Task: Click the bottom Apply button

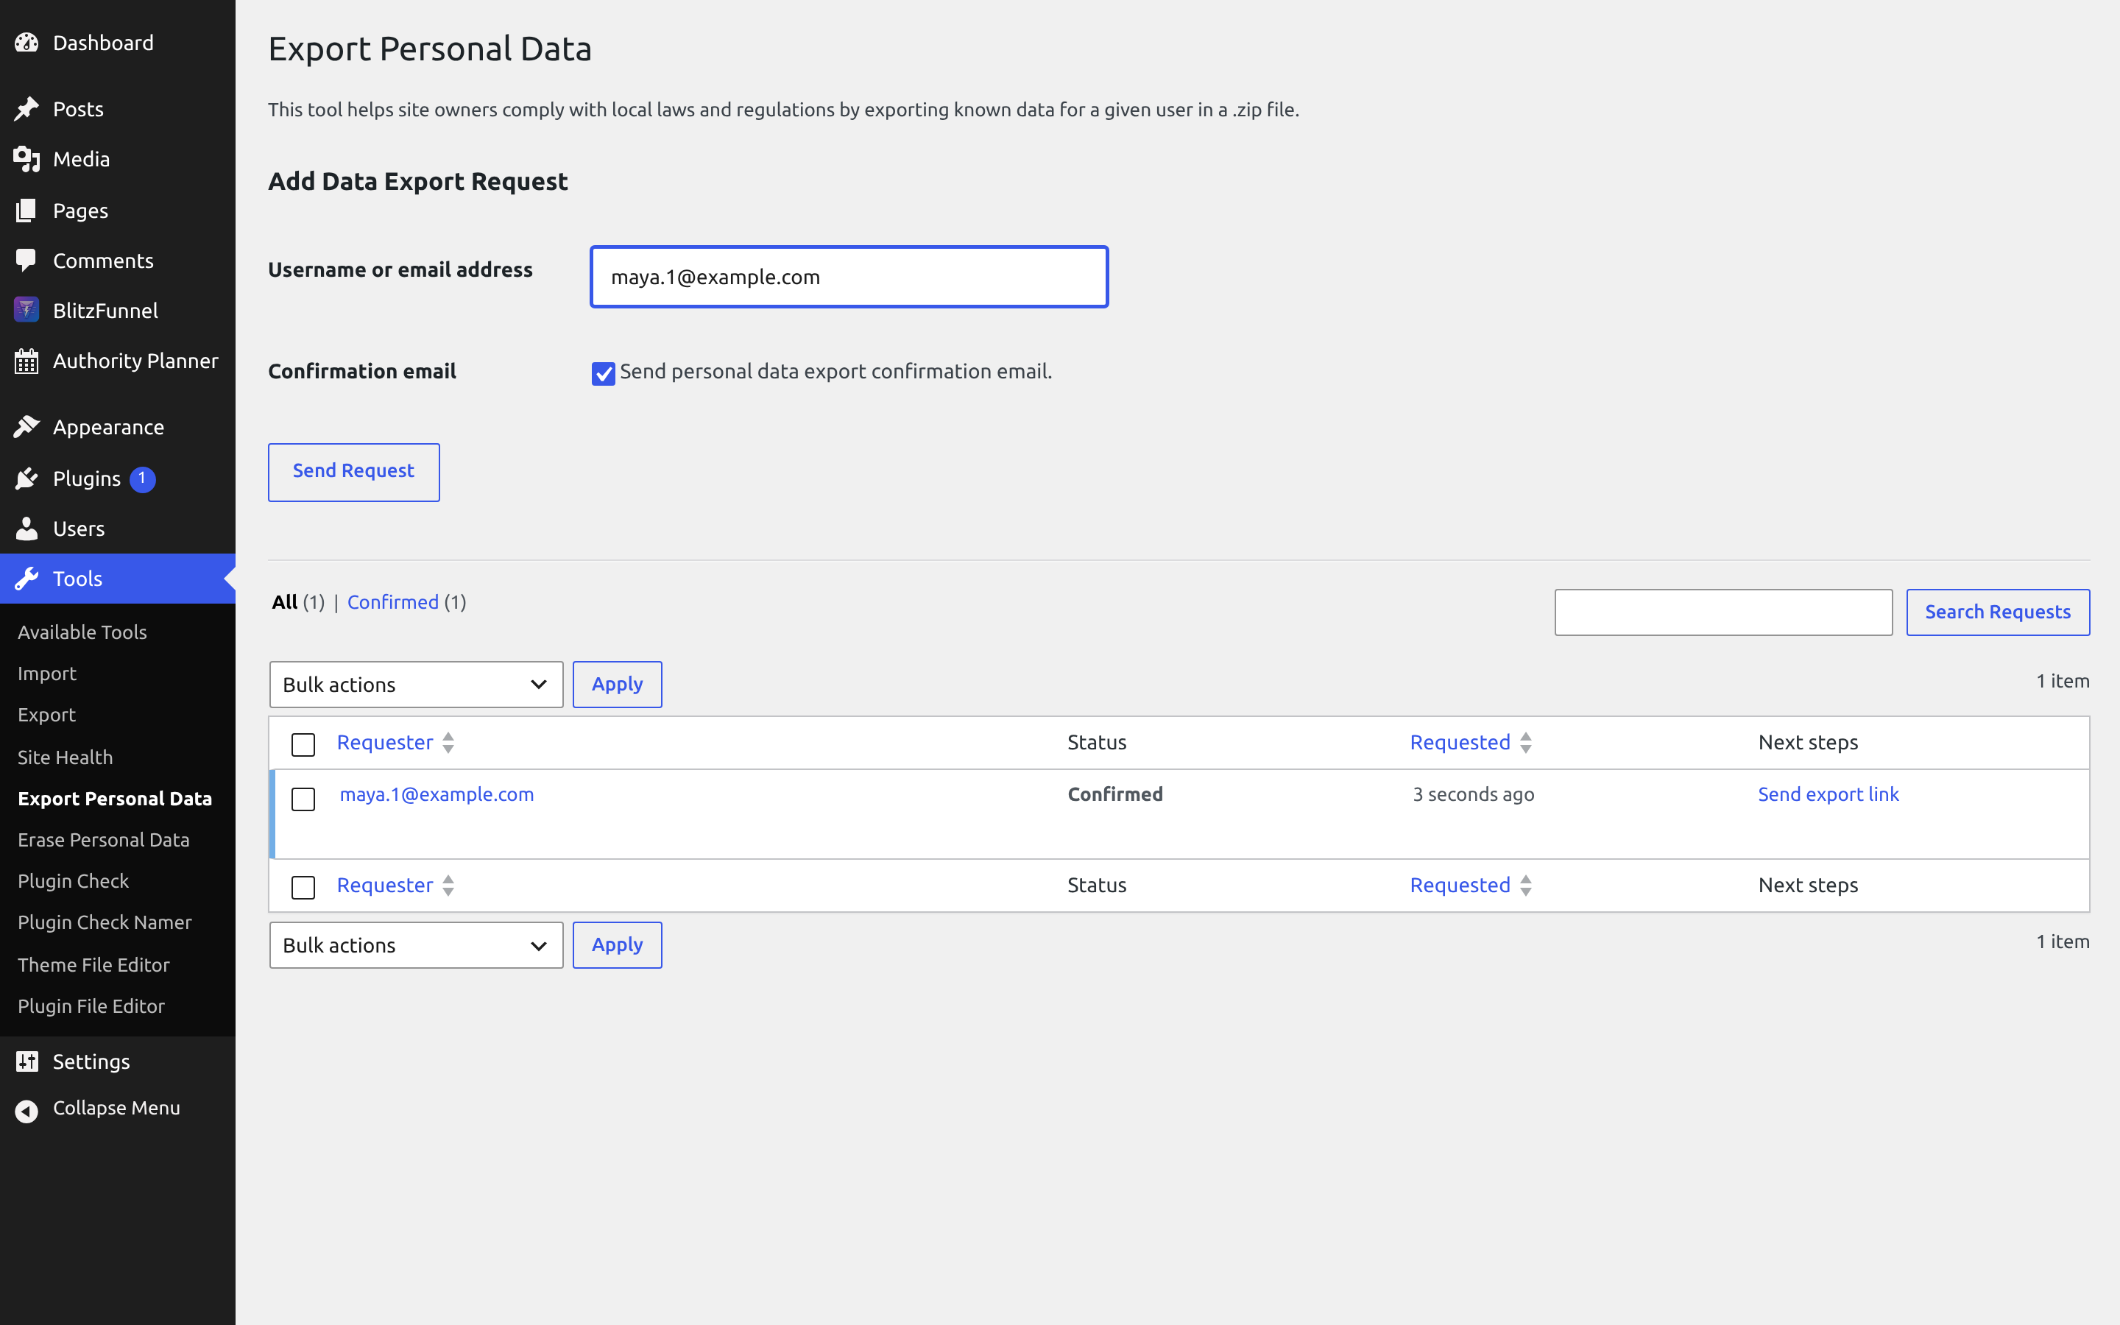Action: click(x=617, y=944)
